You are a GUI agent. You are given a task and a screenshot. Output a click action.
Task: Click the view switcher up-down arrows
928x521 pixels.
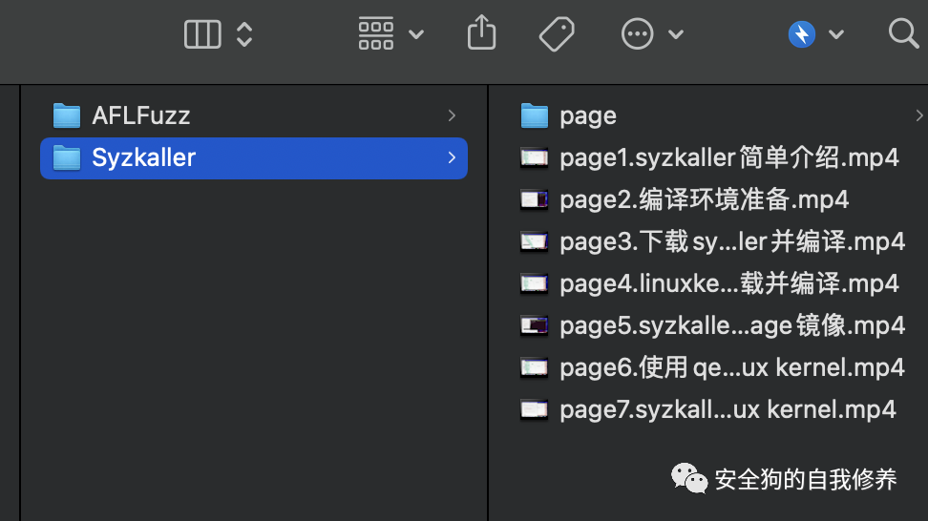pos(244,34)
